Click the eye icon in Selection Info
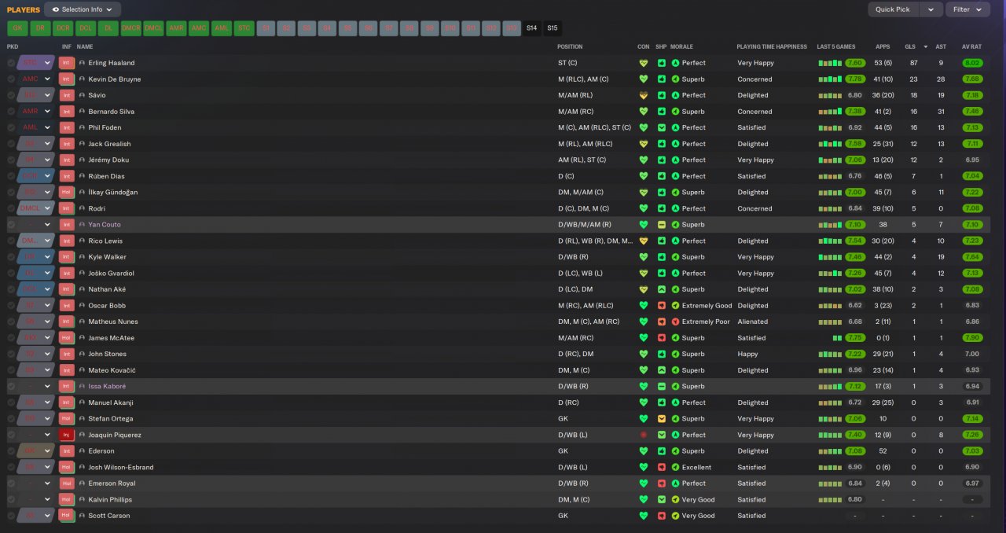 pos(55,9)
